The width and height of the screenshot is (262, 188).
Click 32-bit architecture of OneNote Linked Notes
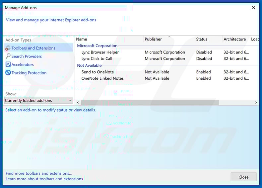(x=236, y=78)
